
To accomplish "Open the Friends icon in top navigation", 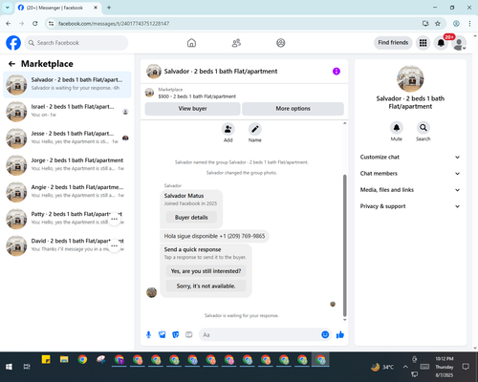I will coord(236,43).
